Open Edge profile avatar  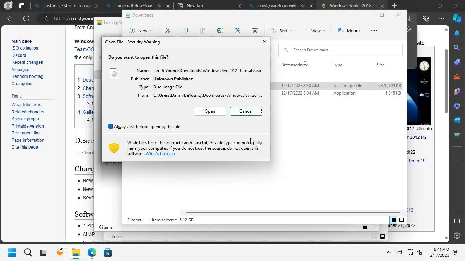point(8,6)
